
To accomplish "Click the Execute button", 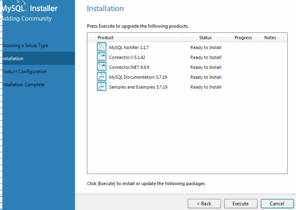I will (241, 204).
